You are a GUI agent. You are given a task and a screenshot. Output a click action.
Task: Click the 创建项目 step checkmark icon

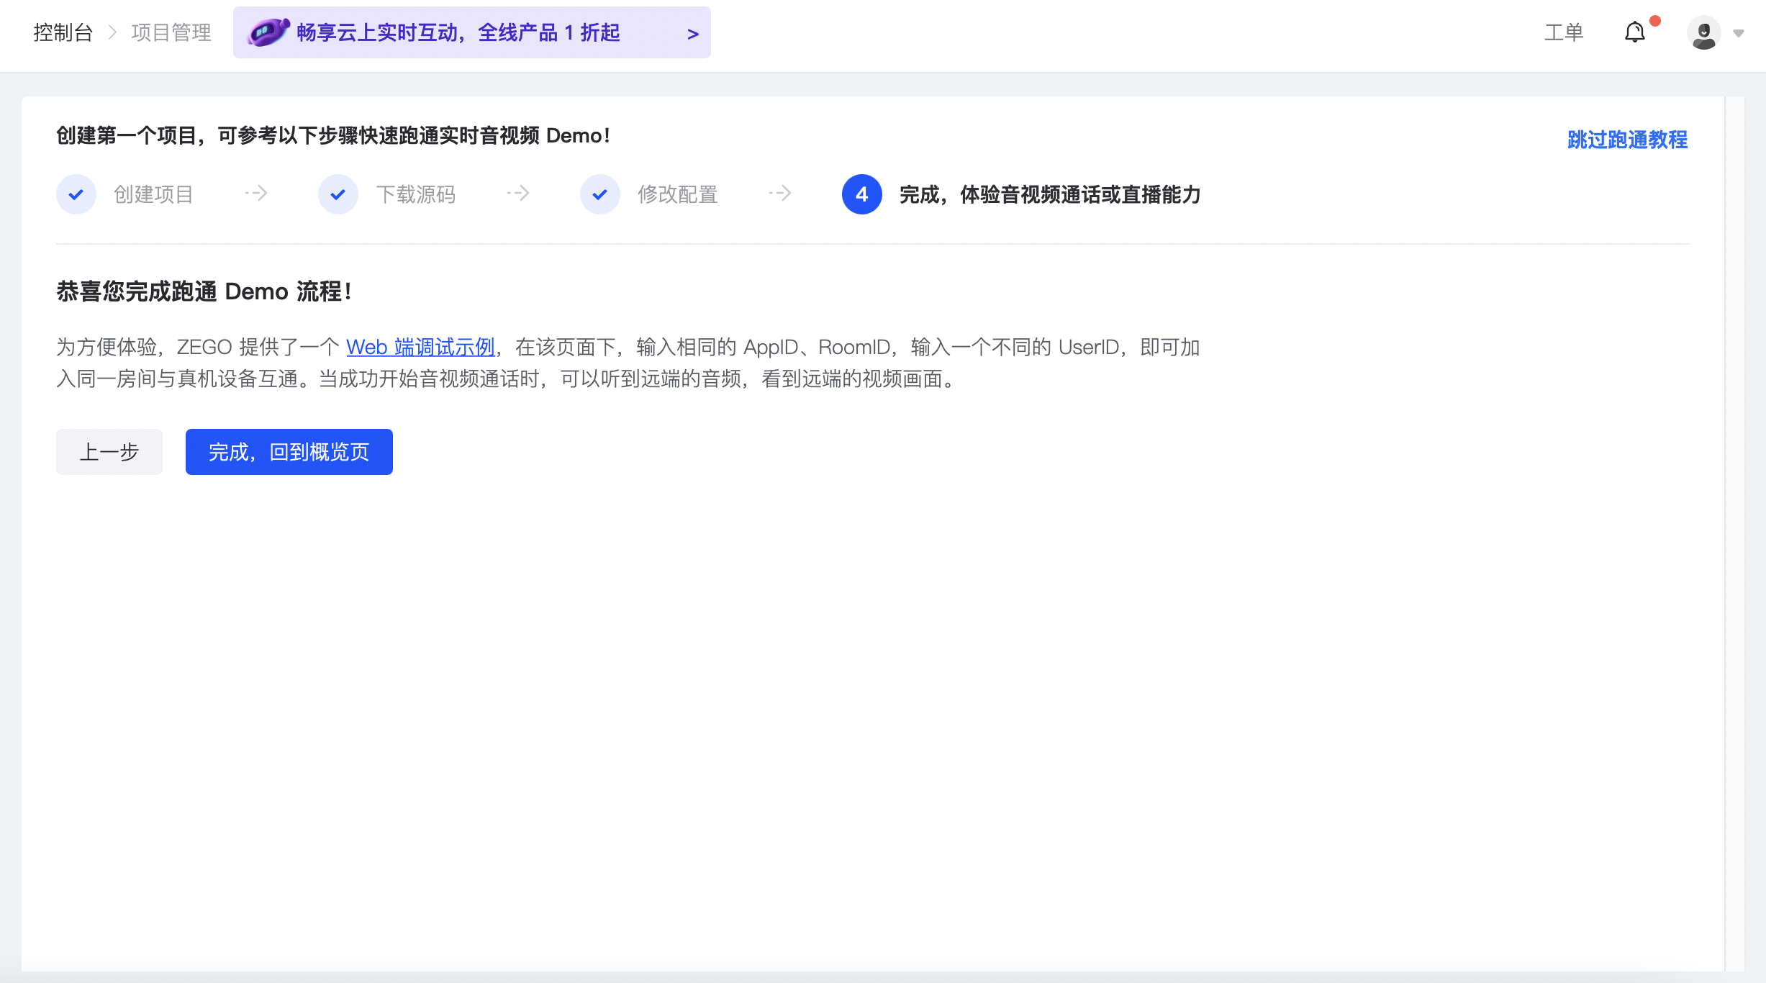76,194
